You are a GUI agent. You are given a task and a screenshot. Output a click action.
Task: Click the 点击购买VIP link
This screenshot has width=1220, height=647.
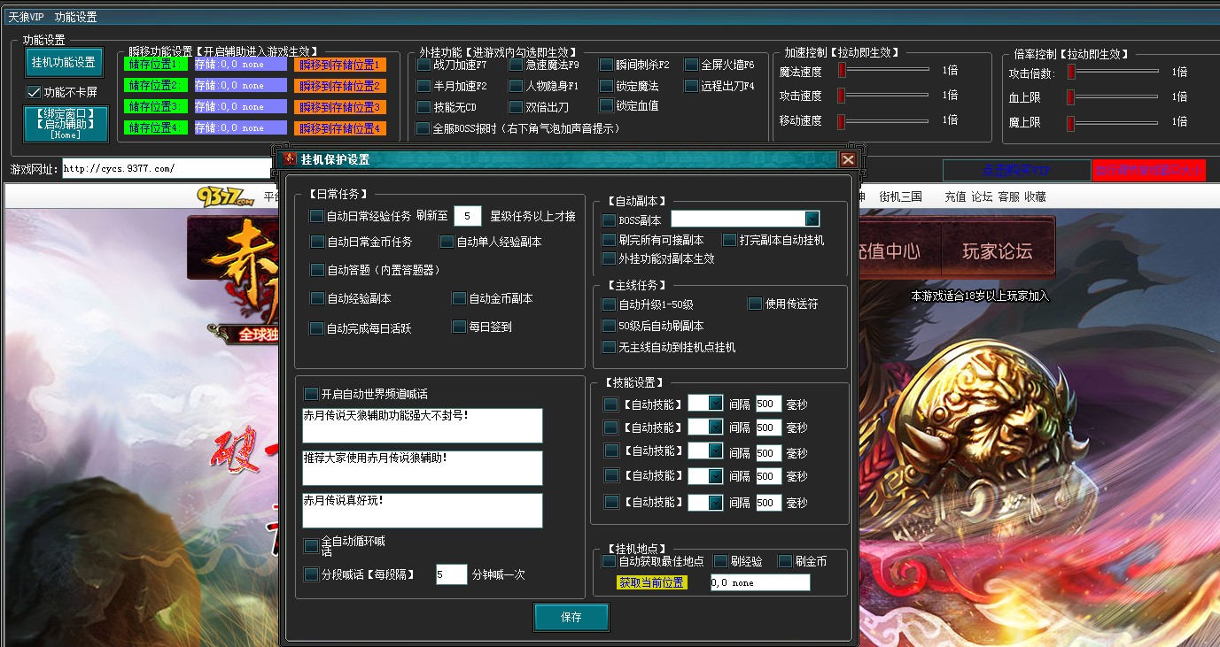point(1016,170)
